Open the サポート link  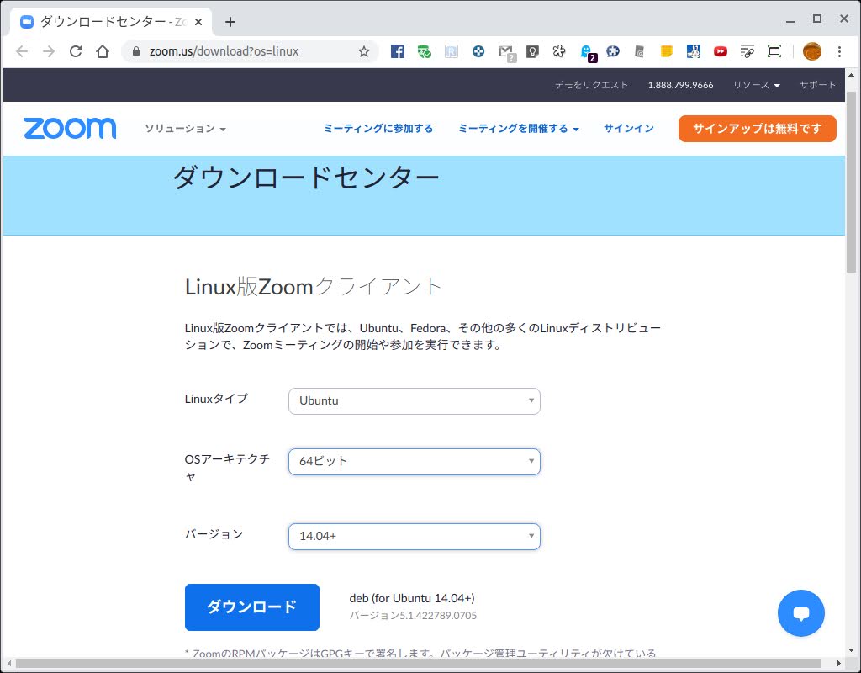coord(817,85)
